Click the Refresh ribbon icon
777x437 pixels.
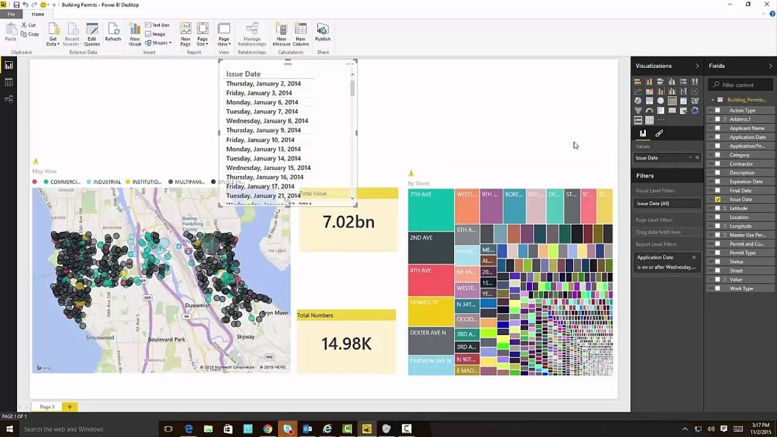coord(113,33)
